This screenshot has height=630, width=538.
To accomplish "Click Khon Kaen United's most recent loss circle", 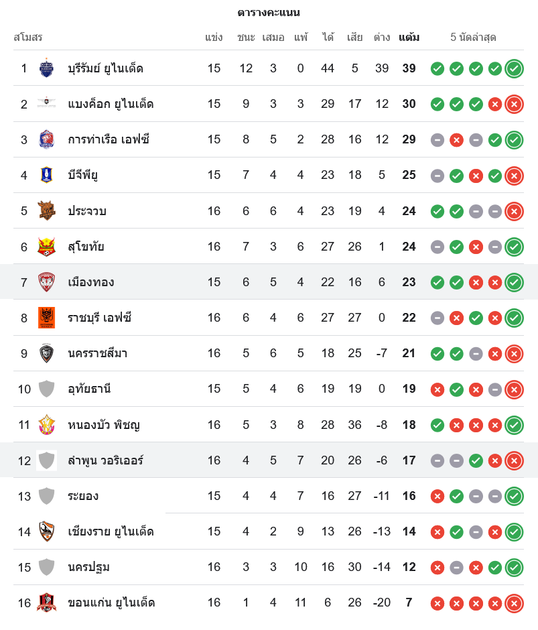I will [515, 603].
